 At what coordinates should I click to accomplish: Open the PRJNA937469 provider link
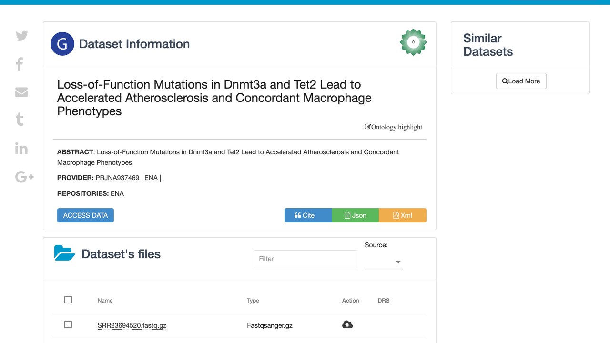pos(117,178)
